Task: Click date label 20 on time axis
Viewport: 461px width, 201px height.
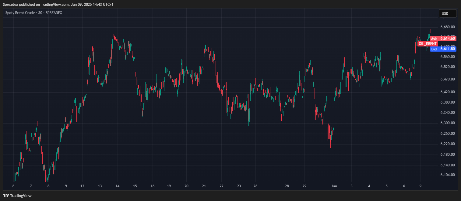Action: tap(186, 186)
